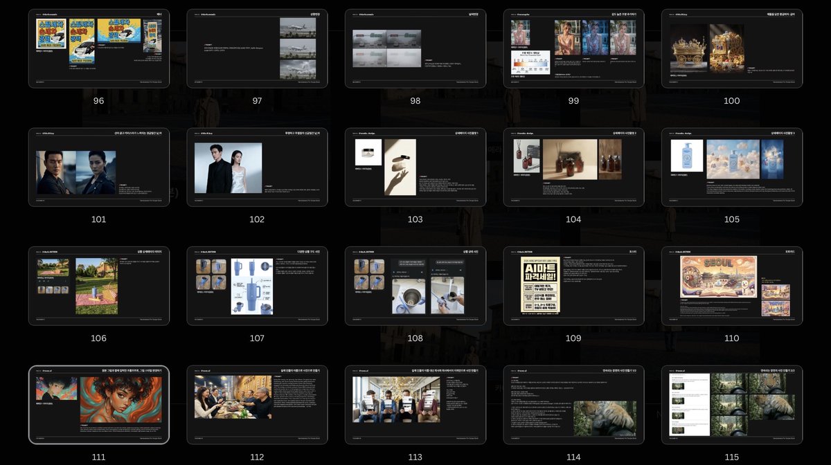Click the slide number label 111
This screenshot has width=831, height=465.
[x=98, y=457]
